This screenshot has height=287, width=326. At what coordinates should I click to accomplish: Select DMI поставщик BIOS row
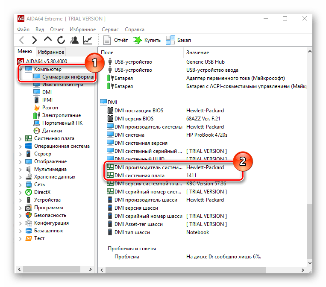click(x=203, y=110)
